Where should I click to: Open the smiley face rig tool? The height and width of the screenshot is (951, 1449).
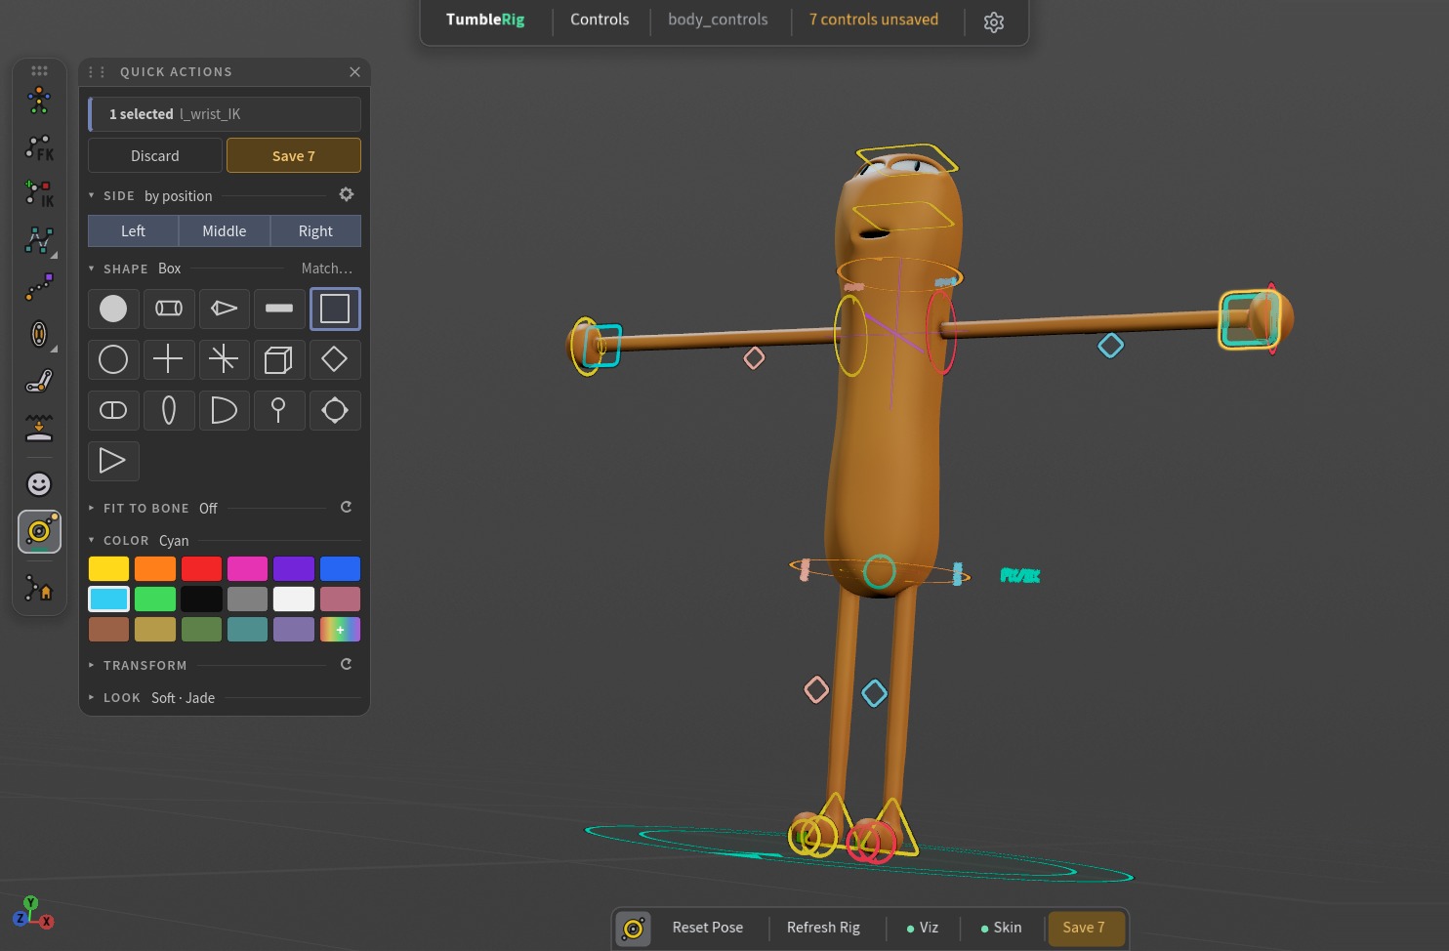coord(39,484)
